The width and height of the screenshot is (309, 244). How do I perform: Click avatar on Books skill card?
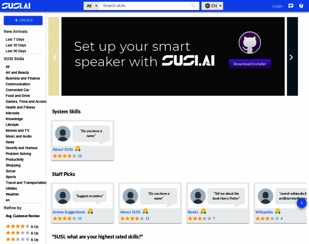click(198, 196)
